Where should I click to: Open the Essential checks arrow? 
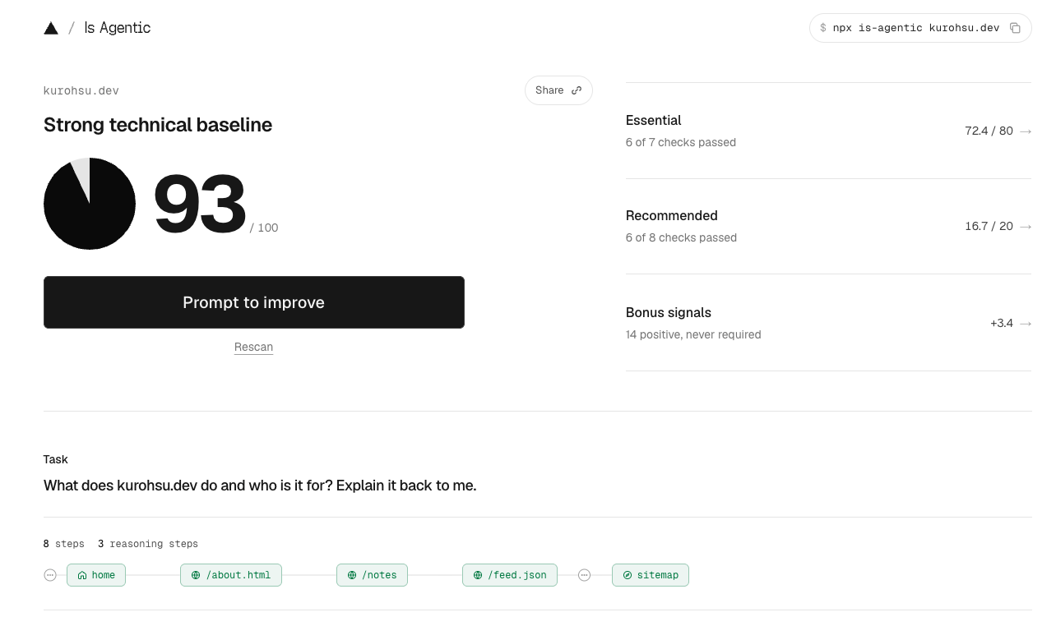[x=1025, y=131]
